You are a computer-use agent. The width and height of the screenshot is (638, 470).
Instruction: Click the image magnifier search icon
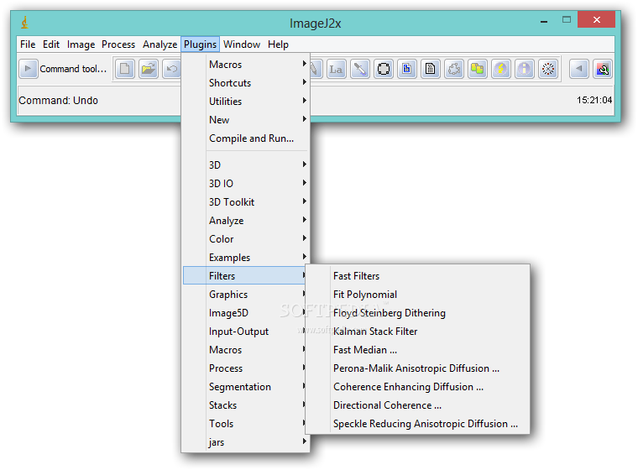[x=603, y=69]
